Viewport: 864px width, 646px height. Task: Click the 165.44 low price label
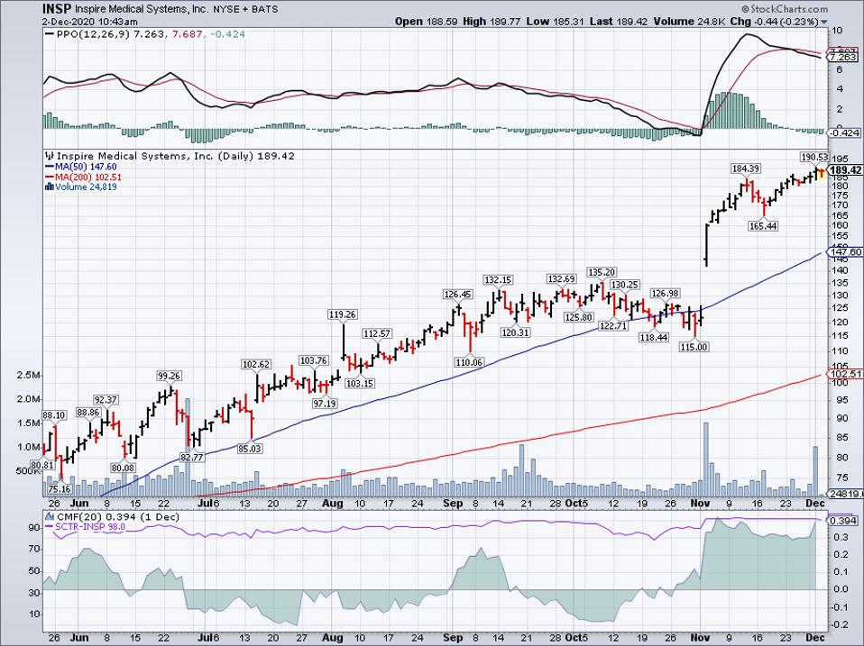tap(763, 225)
